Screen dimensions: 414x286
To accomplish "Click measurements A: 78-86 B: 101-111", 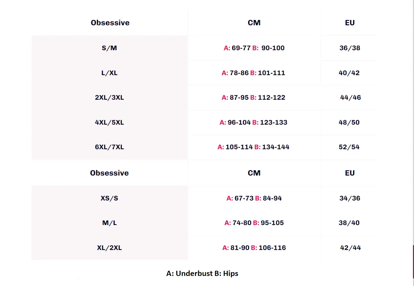I will click(x=253, y=73).
